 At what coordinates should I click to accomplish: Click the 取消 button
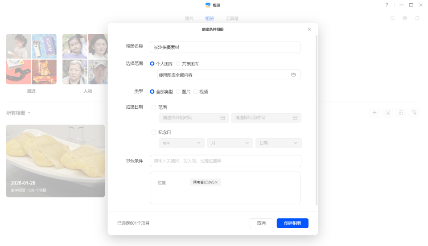[261, 223]
